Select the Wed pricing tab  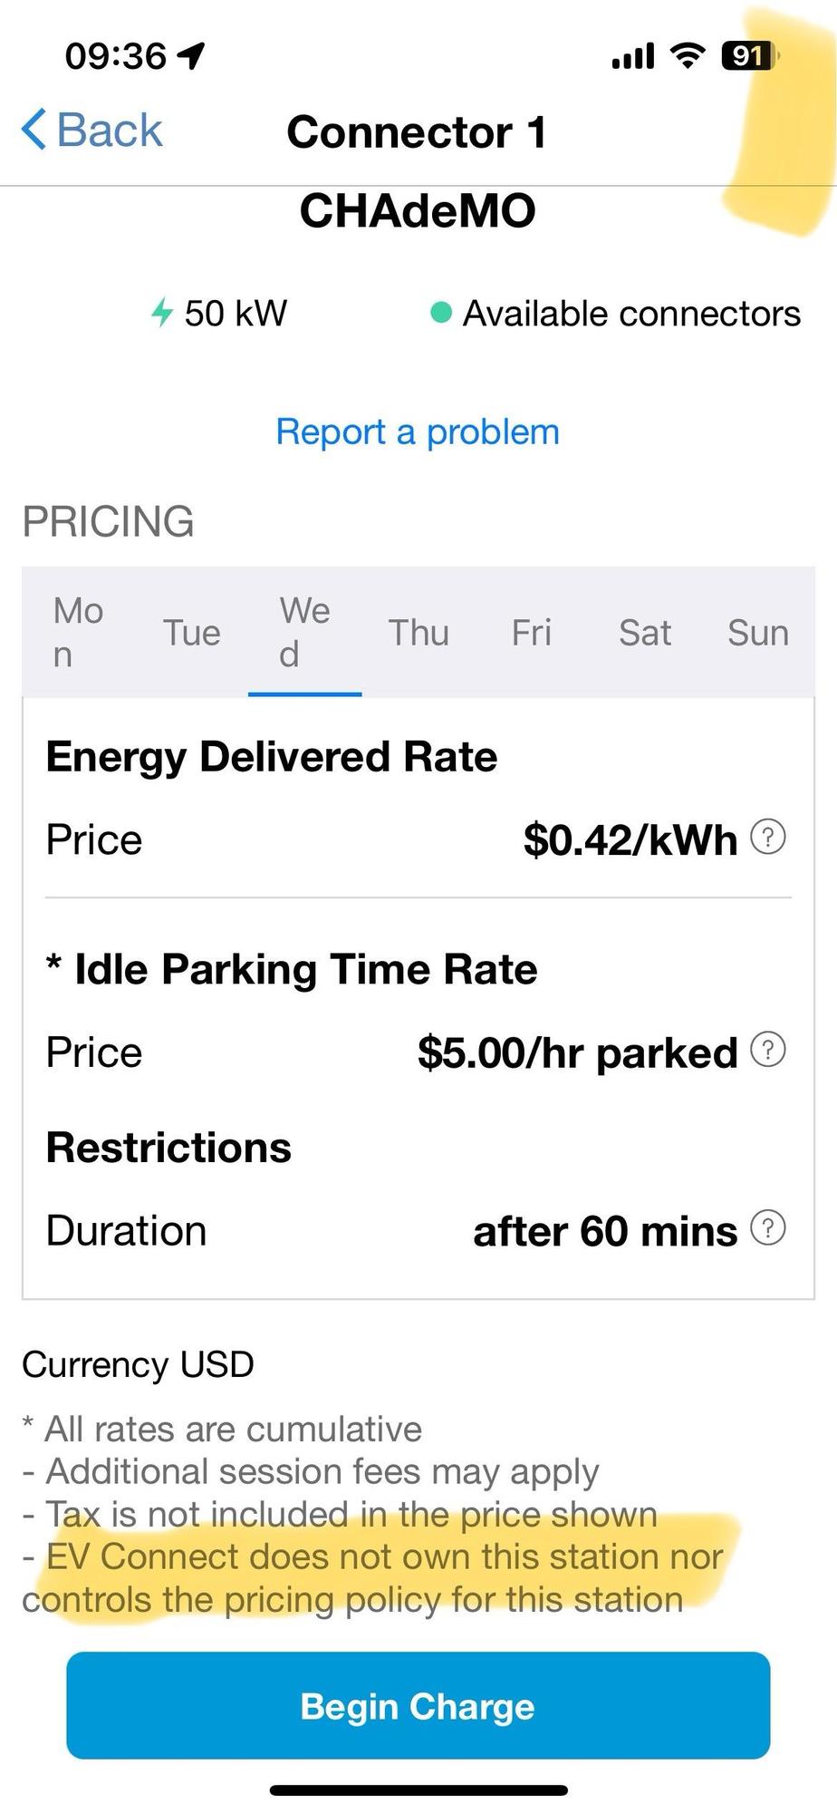[304, 632]
